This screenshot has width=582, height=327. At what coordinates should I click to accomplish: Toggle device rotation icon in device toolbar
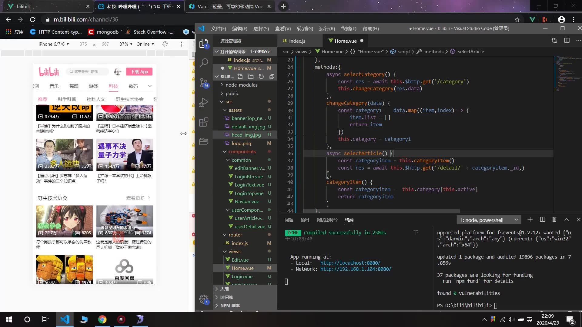(x=165, y=44)
